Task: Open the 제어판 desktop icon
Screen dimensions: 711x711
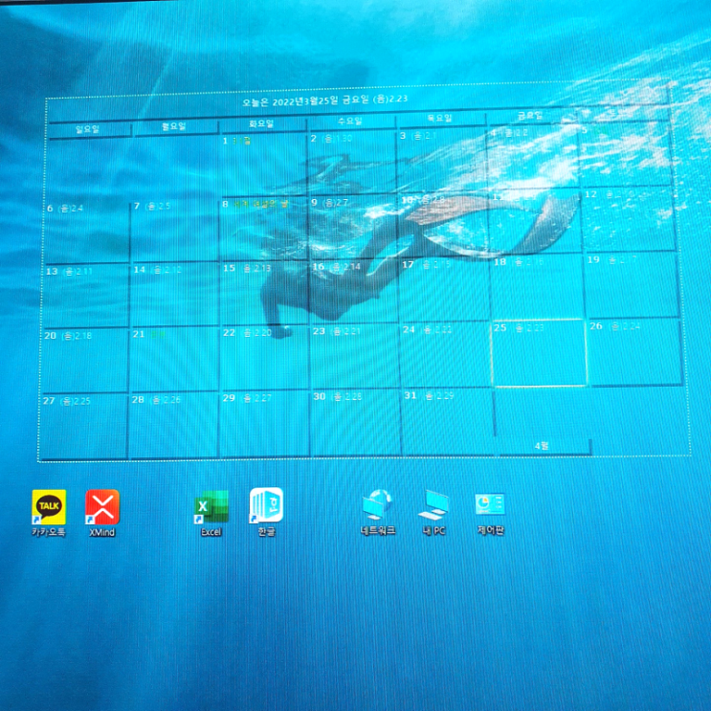Action: [x=490, y=513]
